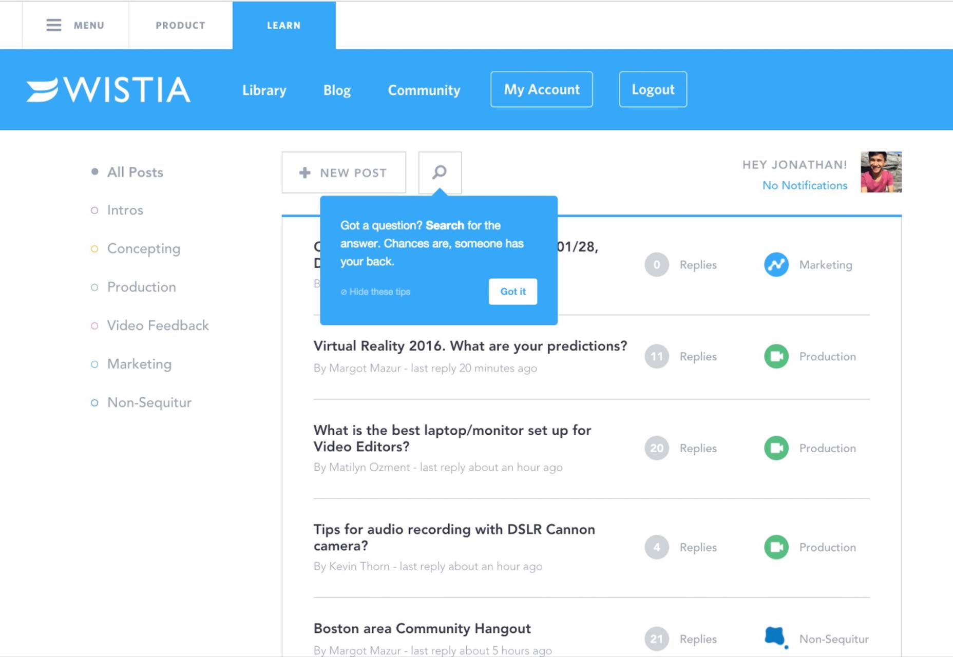
Task: Click Non-Sequitur label on Boston Hangout post
Action: [x=834, y=639]
